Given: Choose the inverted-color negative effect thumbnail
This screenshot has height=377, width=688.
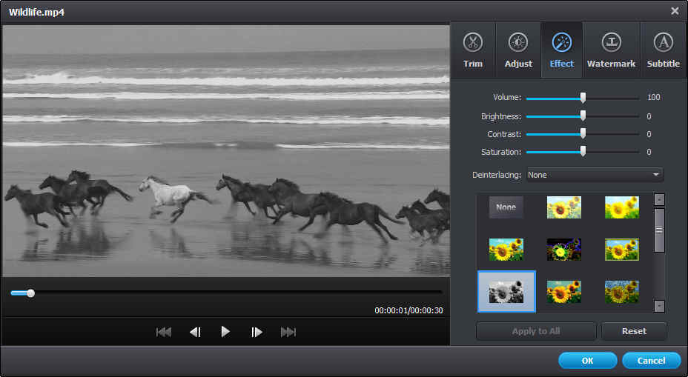Looking at the screenshot, I should click(564, 250).
